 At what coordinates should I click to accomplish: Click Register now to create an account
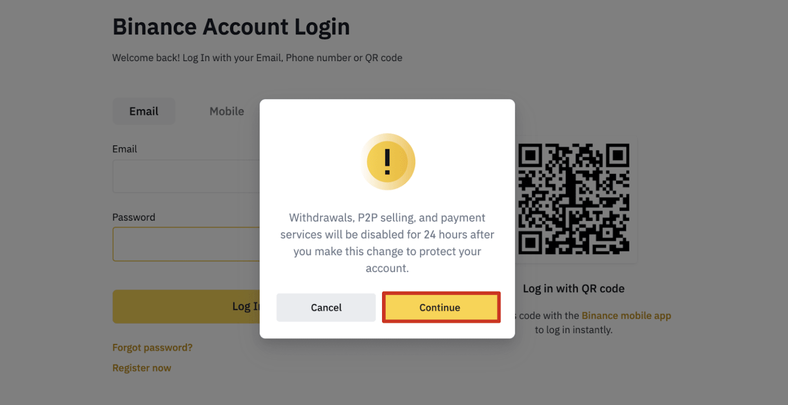click(x=142, y=368)
